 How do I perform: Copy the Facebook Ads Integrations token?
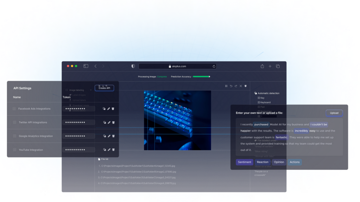coord(104,109)
